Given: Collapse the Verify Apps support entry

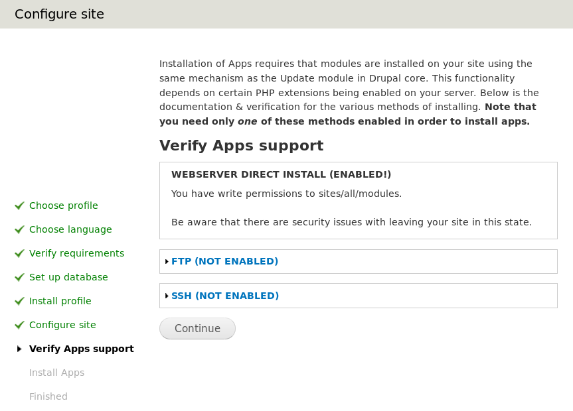Looking at the screenshot, I should (x=81, y=349).
